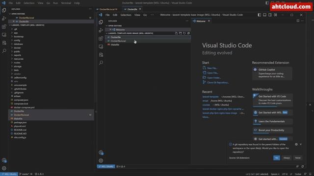Click New File link on Welcome page
This screenshot has height=176, width=314.
click(x=212, y=68)
